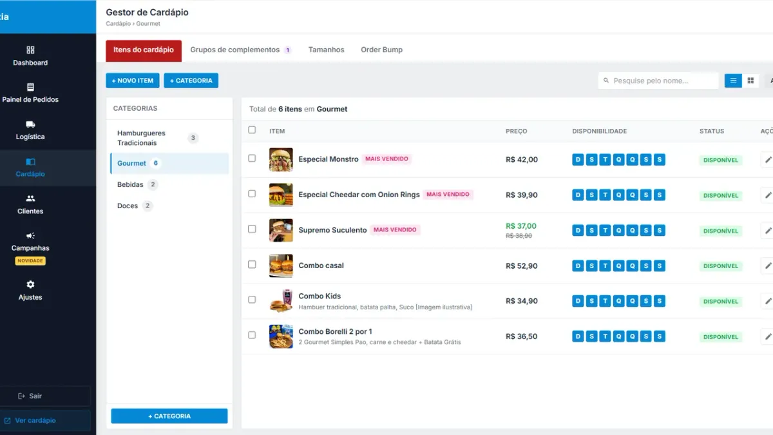The height and width of the screenshot is (435, 773).
Task: Edit Combo Borelli 2 por 1 pencil
Action: 767,336
